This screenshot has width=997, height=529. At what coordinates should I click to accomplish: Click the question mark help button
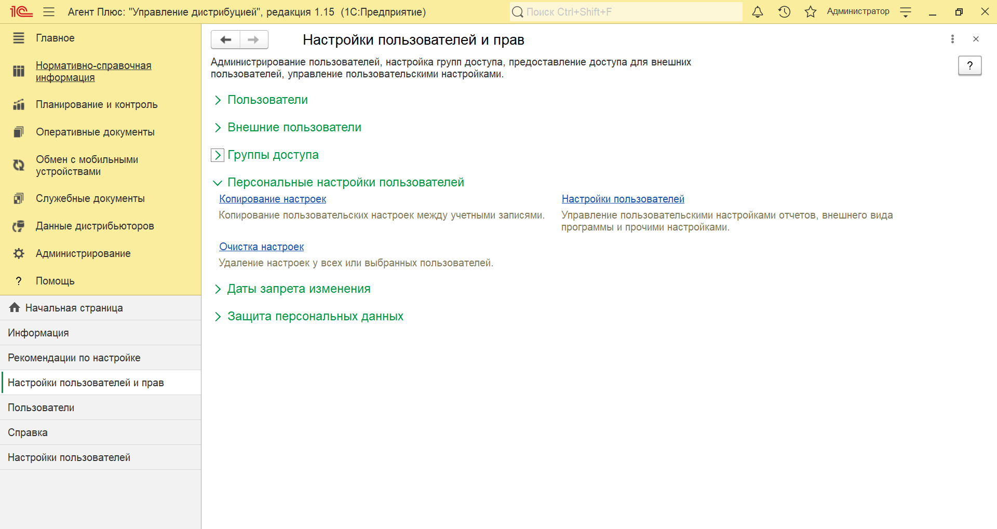tap(969, 65)
